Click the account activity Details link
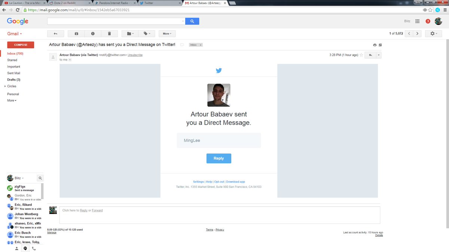 pos(379,235)
